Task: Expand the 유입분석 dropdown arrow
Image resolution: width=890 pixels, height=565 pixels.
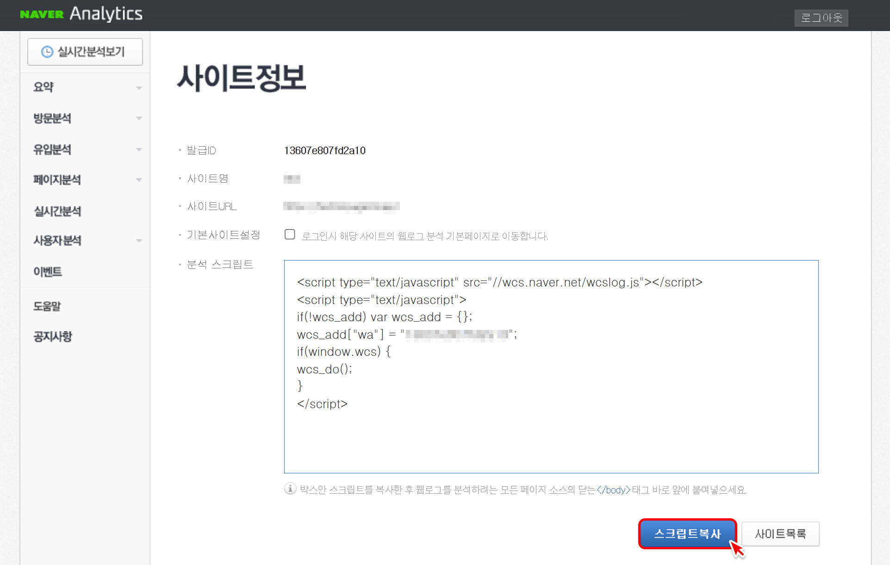Action: [139, 149]
